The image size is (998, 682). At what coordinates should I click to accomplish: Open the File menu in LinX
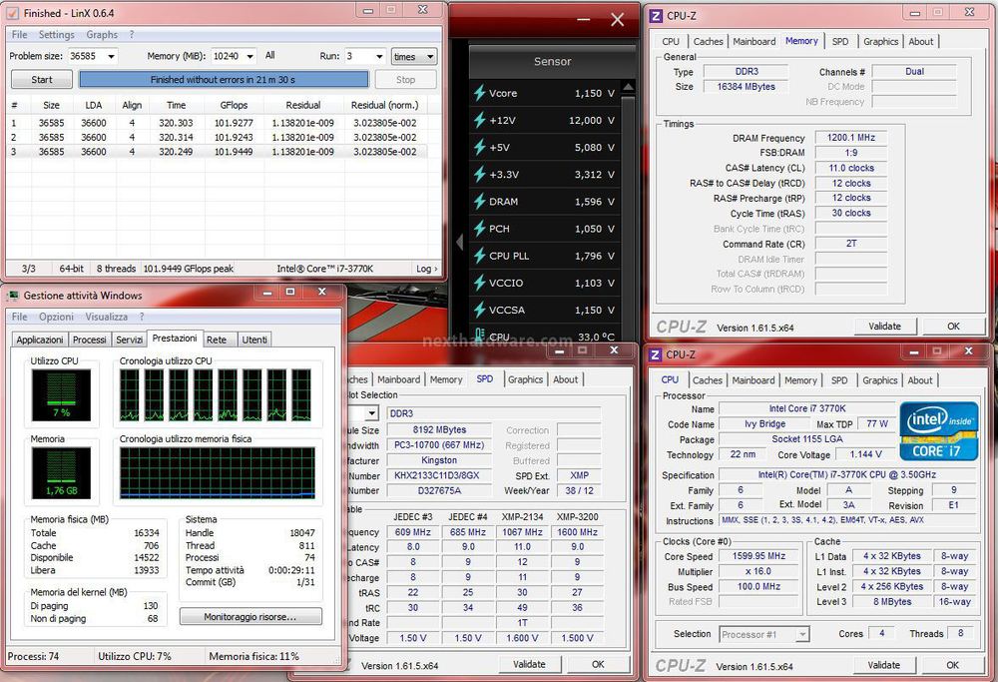[20, 34]
